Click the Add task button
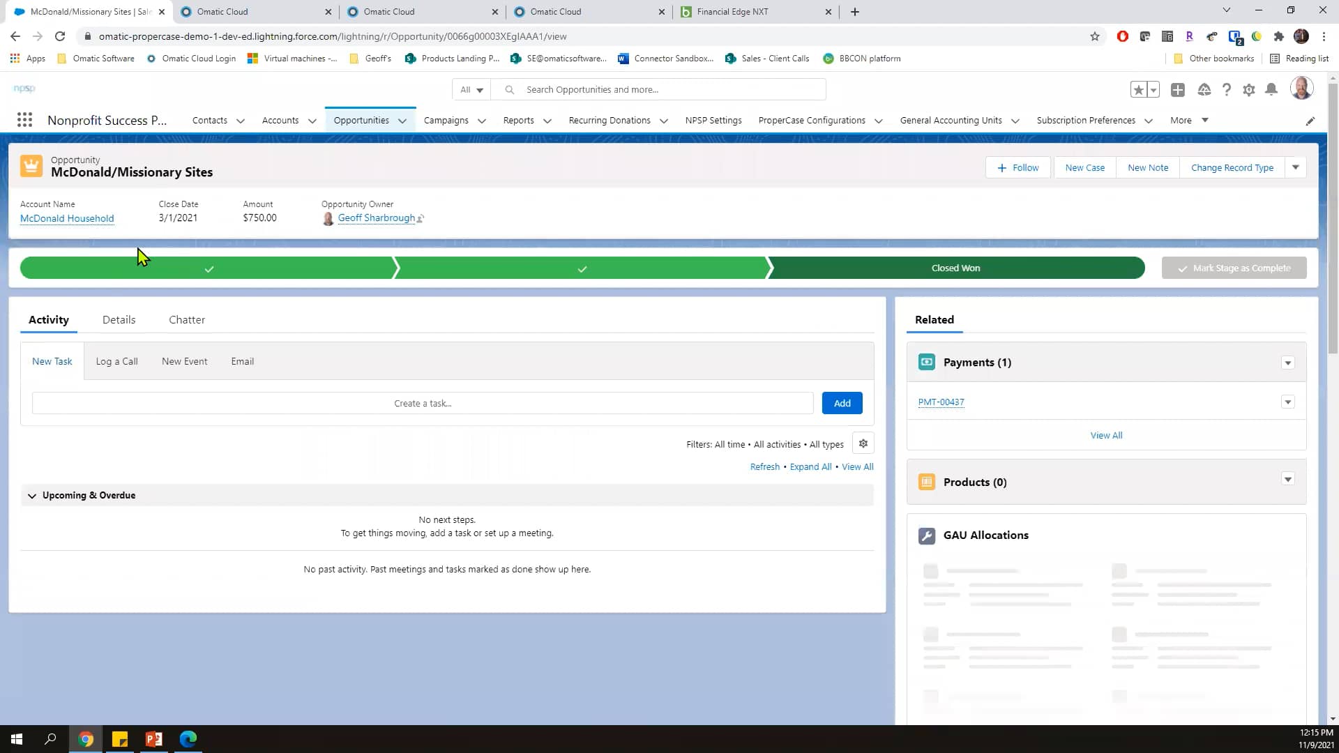 click(x=842, y=403)
